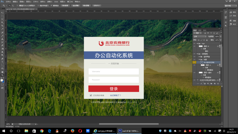Open the 帮助(H) menu
Image resolution: width=238 pixels, height=134 pixels.
click(x=77, y=2)
